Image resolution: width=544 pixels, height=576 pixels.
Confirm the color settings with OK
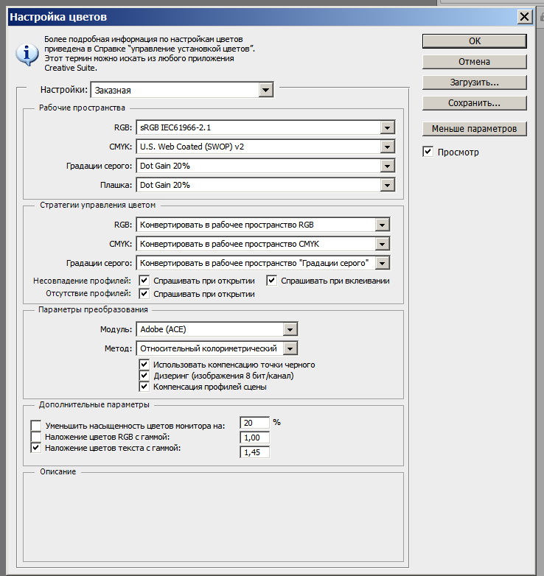[x=474, y=41]
